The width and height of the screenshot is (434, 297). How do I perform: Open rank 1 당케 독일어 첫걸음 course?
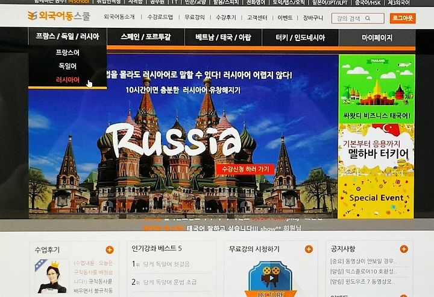coord(166,264)
